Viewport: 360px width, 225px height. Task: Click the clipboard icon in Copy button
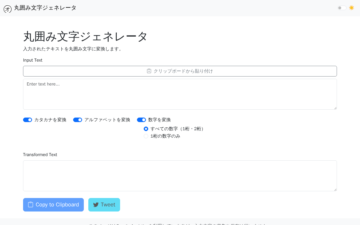click(31, 205)
